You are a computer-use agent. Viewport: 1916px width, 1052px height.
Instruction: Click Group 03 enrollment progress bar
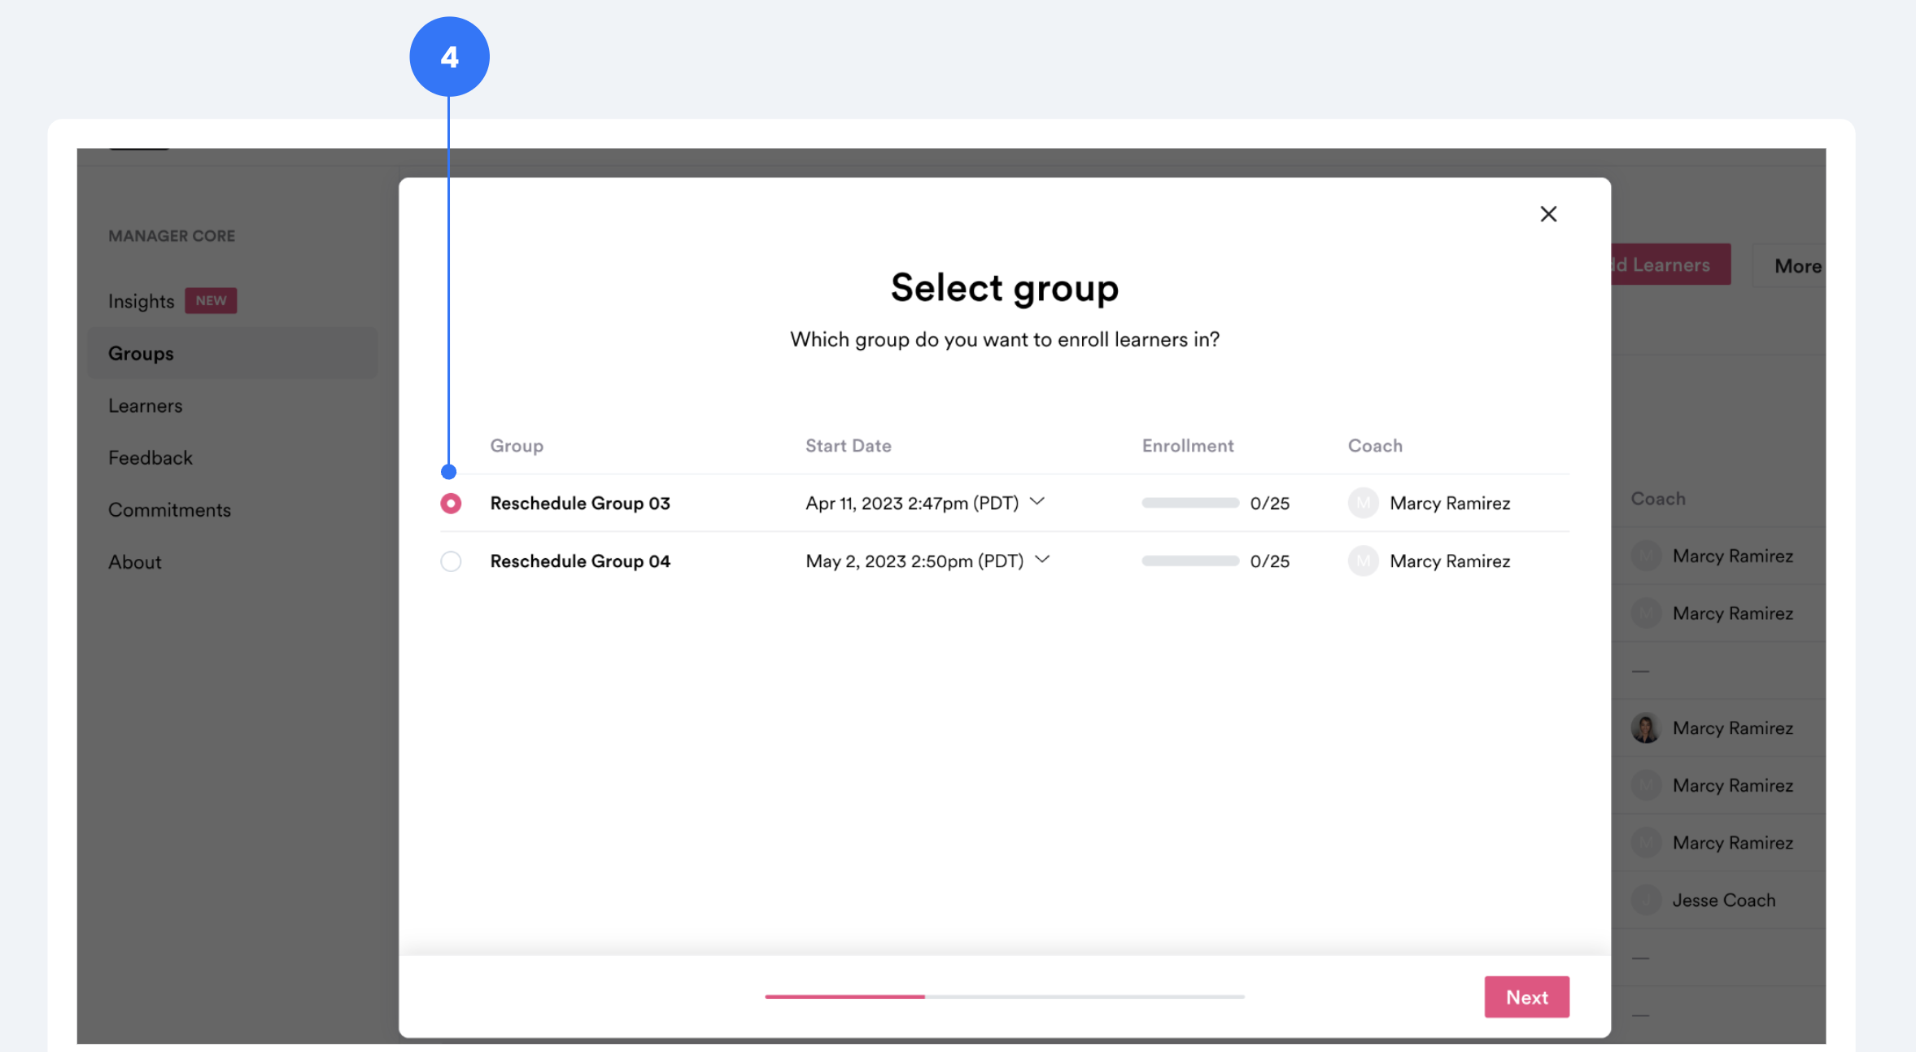(1189, 503)
